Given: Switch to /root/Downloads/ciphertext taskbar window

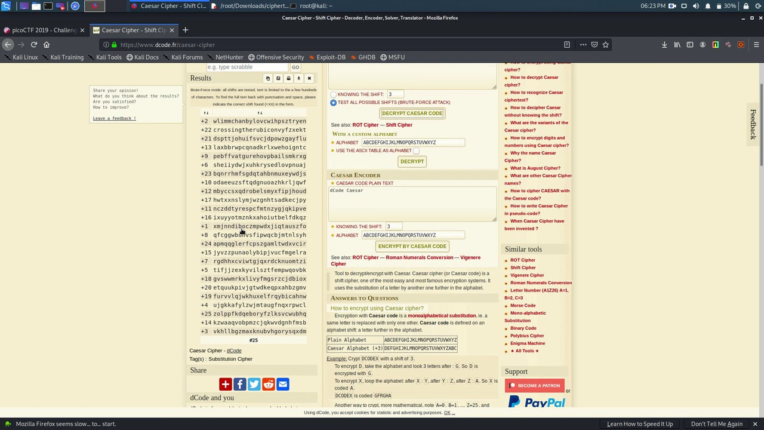Looking at the screenshot, I should pos(249,6).
